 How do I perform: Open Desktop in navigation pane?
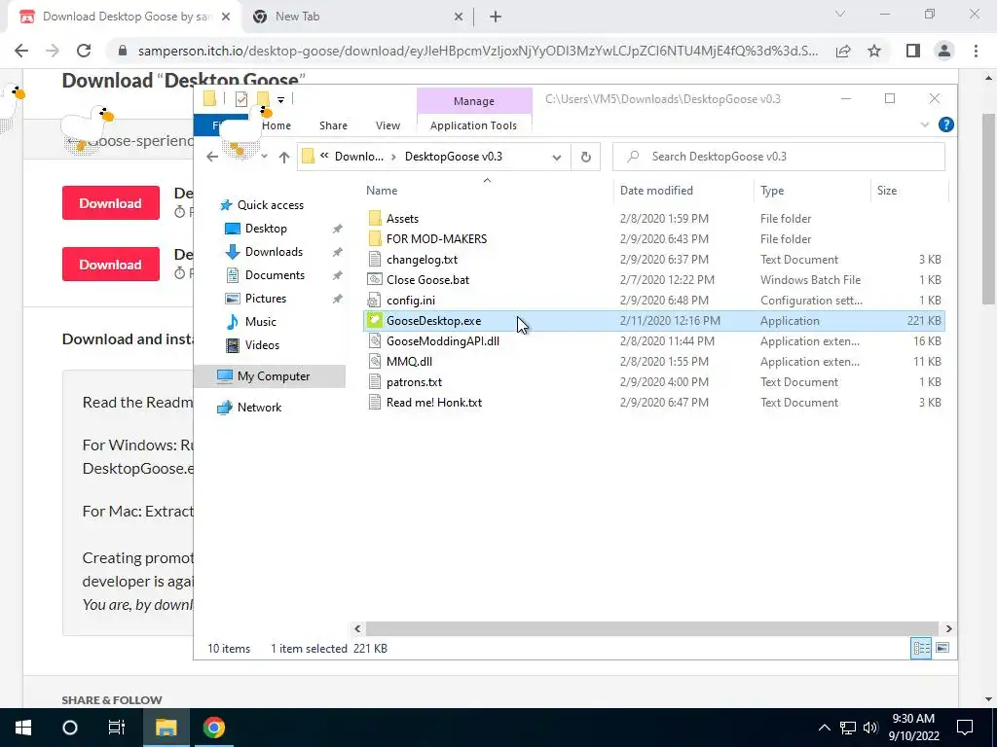(x=266, y=229)
